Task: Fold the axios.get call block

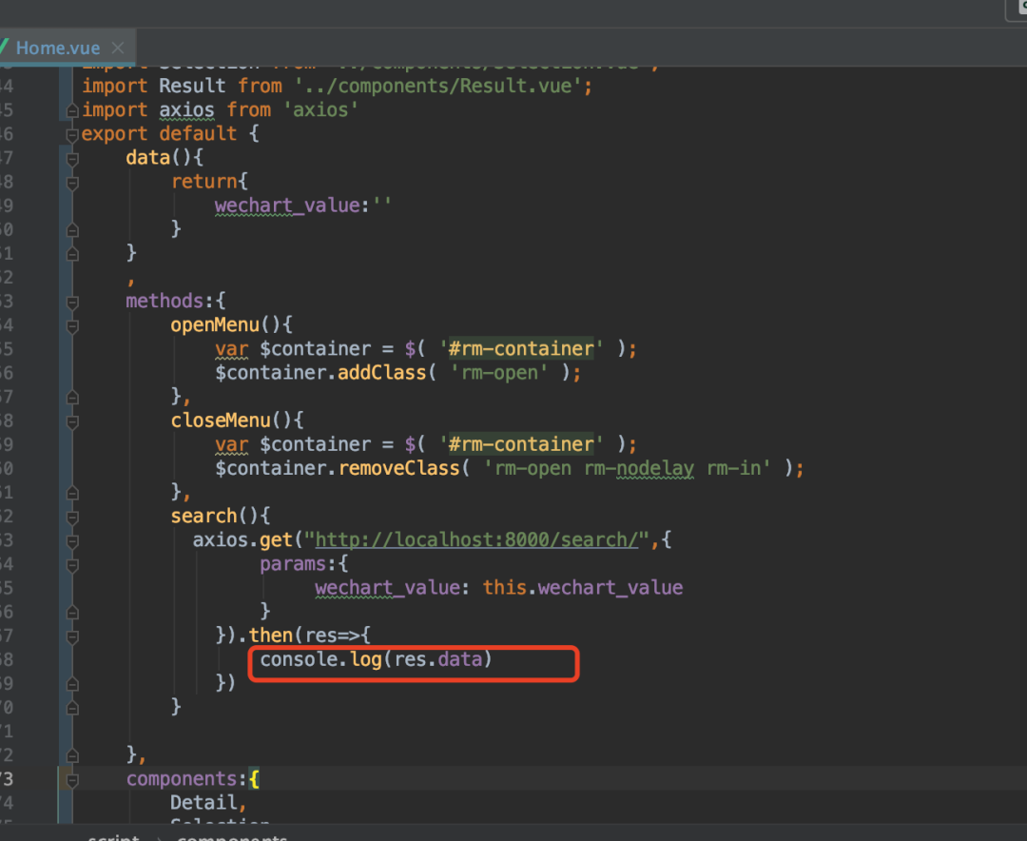Action: click(72, 540)
